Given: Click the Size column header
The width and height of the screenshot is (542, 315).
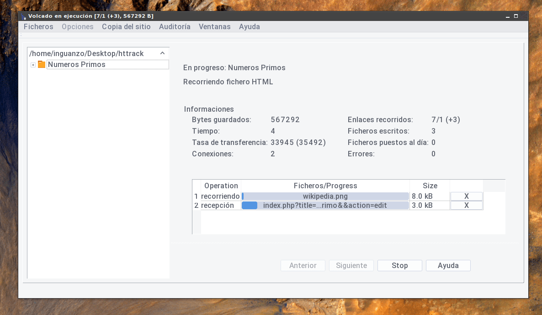Looking at the screenshot, I should pos(430,186).
